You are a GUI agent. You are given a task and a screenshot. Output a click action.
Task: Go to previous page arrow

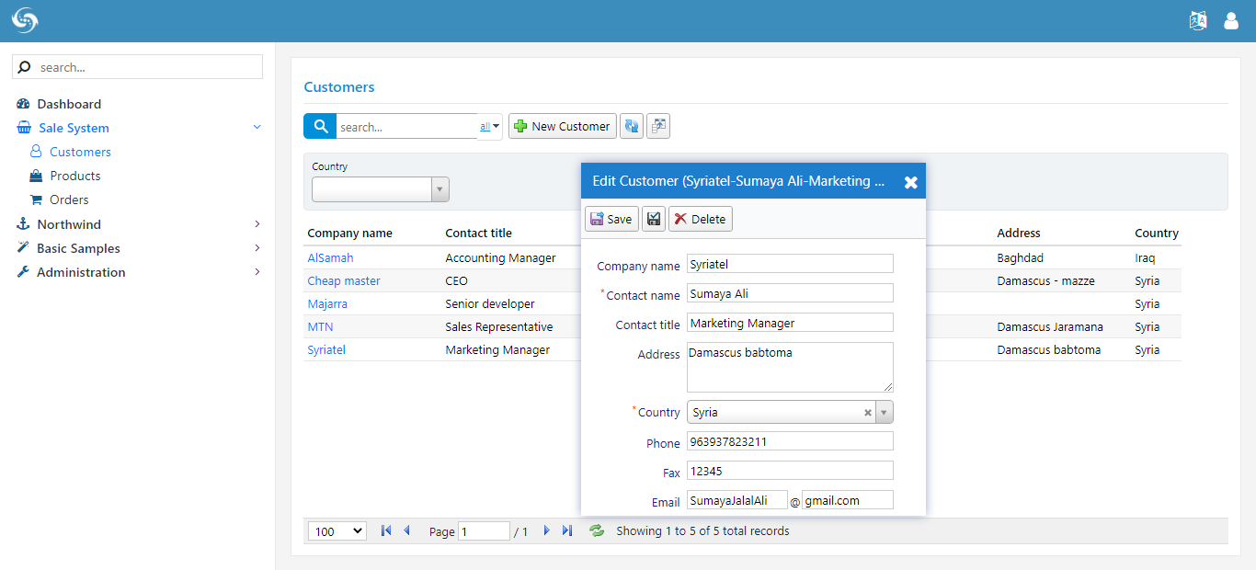coord(407,530)
